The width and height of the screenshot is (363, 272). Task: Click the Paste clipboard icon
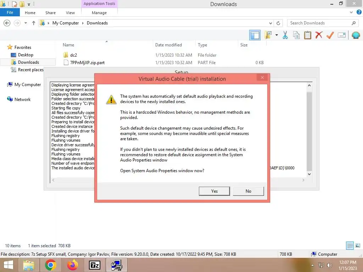(307, 35)
